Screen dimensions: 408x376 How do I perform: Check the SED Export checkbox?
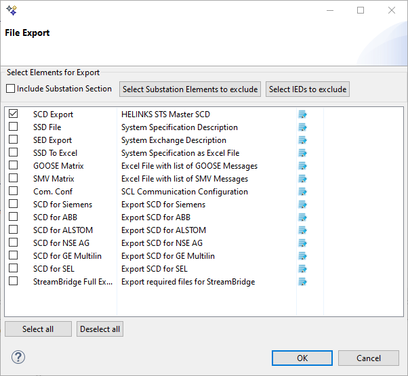tap(14, 140)
